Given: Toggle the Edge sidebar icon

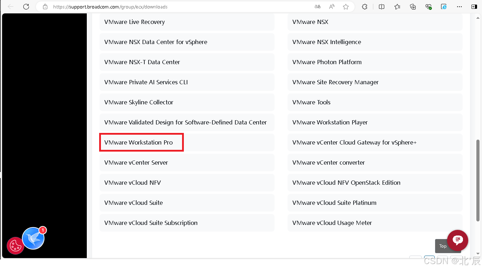Looking at the screenshot, I should click(474, 7).
